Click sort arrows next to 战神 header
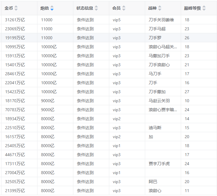This screenshot has width=217, height=196. (160, 8)
